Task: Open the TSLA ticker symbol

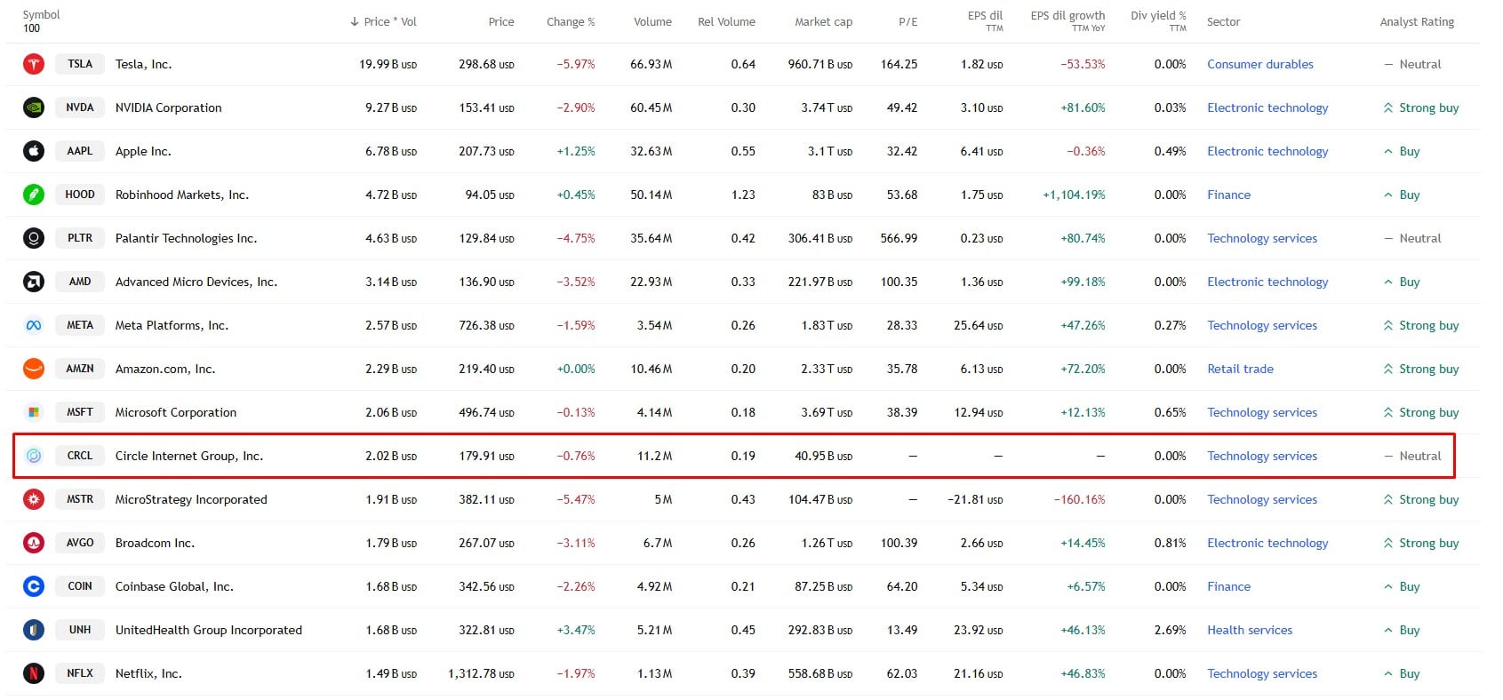Action: pyautogui.click(x=80, y=64)
